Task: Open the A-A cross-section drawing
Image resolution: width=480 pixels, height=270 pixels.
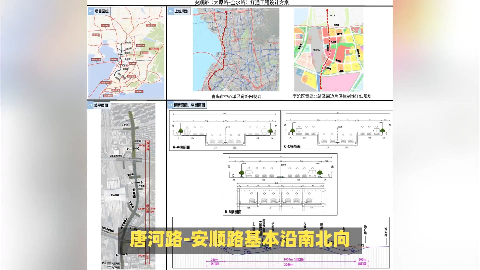Action: (225, 130)
